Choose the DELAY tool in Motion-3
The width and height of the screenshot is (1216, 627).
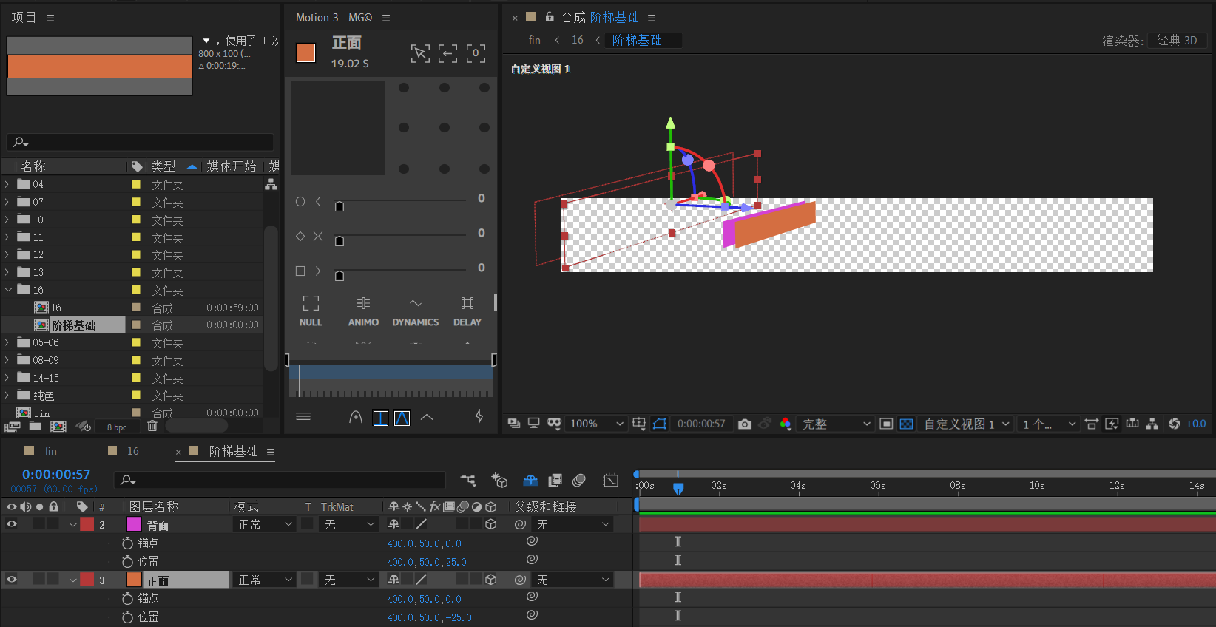[467, 311]
